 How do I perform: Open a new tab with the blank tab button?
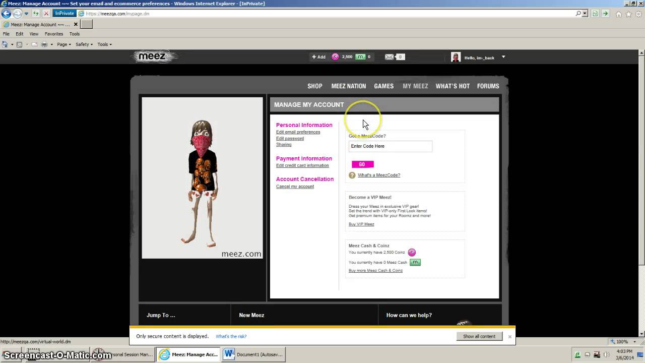coord(87,24)
